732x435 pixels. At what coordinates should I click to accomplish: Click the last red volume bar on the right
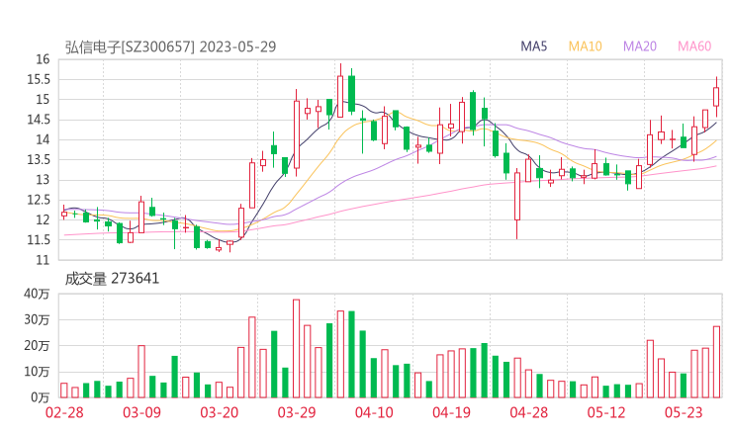coord(716,362)
